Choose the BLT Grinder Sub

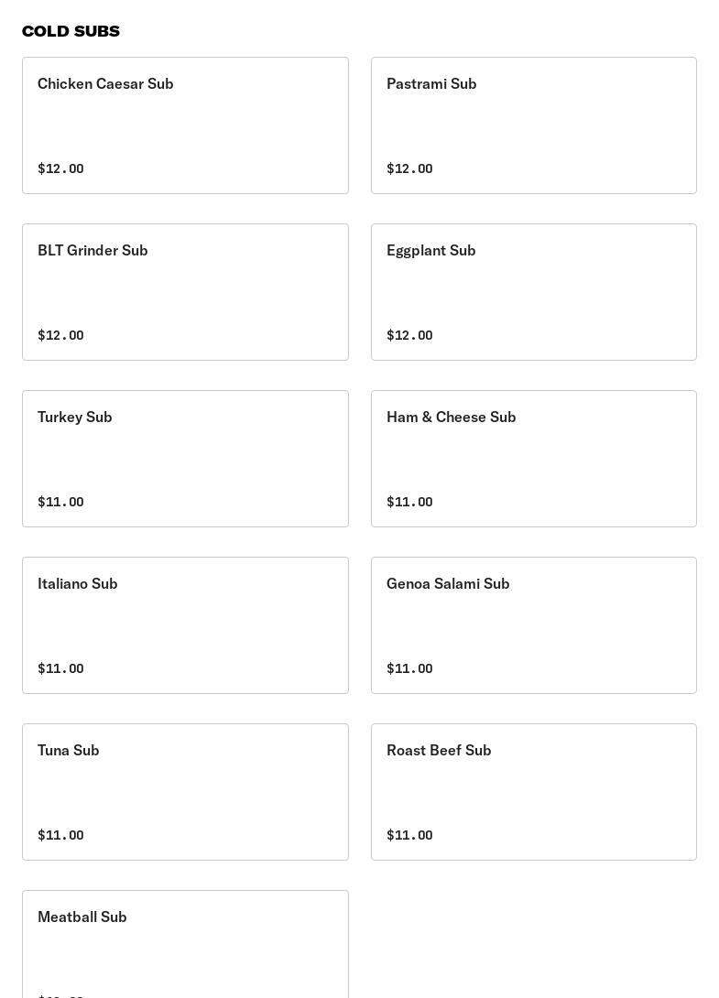coord(185,292)
